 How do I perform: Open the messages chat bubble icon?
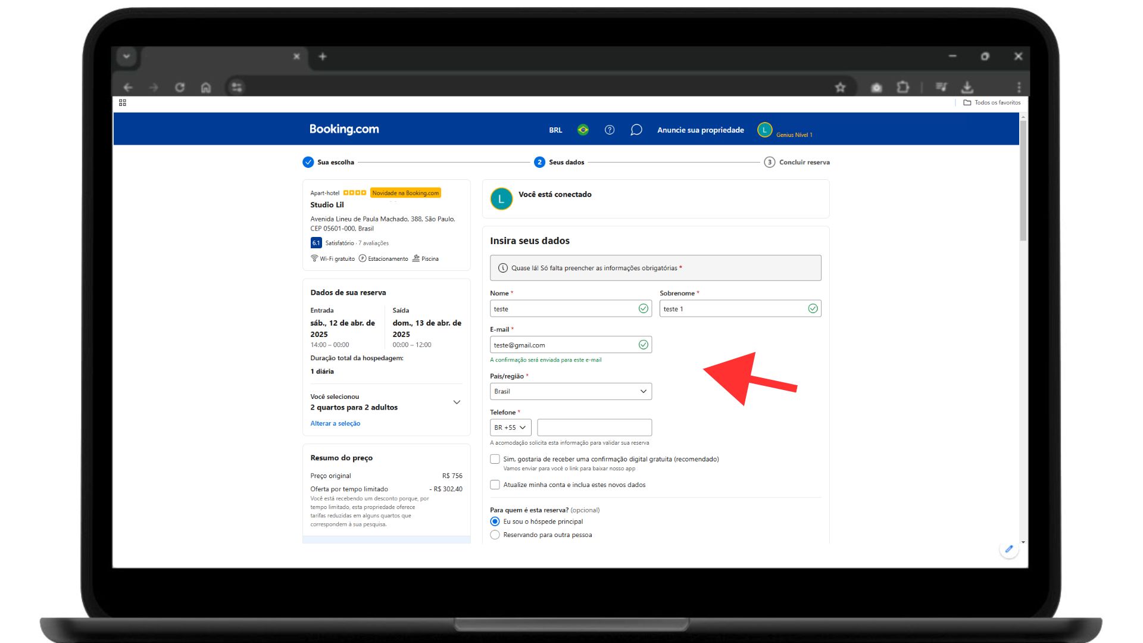point(636,130)
